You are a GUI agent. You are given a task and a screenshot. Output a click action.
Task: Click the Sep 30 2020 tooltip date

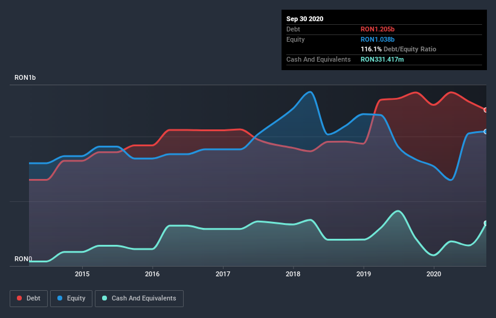tap(305, 19)
